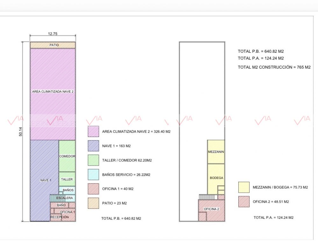Viewport: 318px width, 241px height.
Task: Click the Bodega room on the upper floor plan
Action: click(216, 178)
